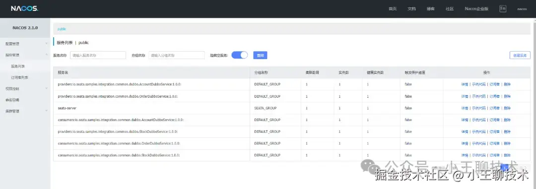
Task: Click 删除 for providers StockDubboService row
Action: [x=507, y=131]
